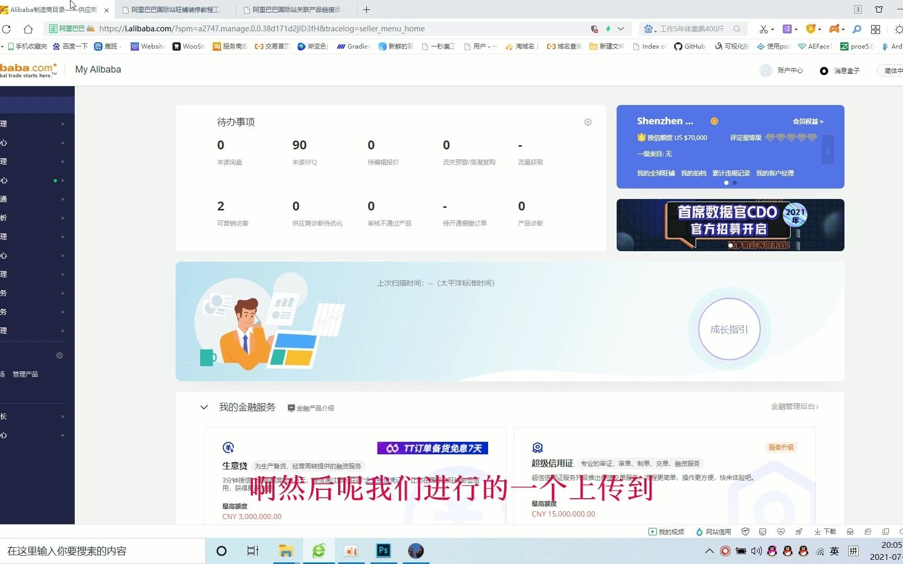
Task: Open the game controller extension
Action: click(835, 29)
